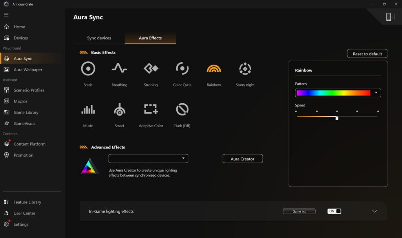Click the Devices sidebar icon
Screen dimensions: 402x238
pyautogui.click(x=6, y=38)
